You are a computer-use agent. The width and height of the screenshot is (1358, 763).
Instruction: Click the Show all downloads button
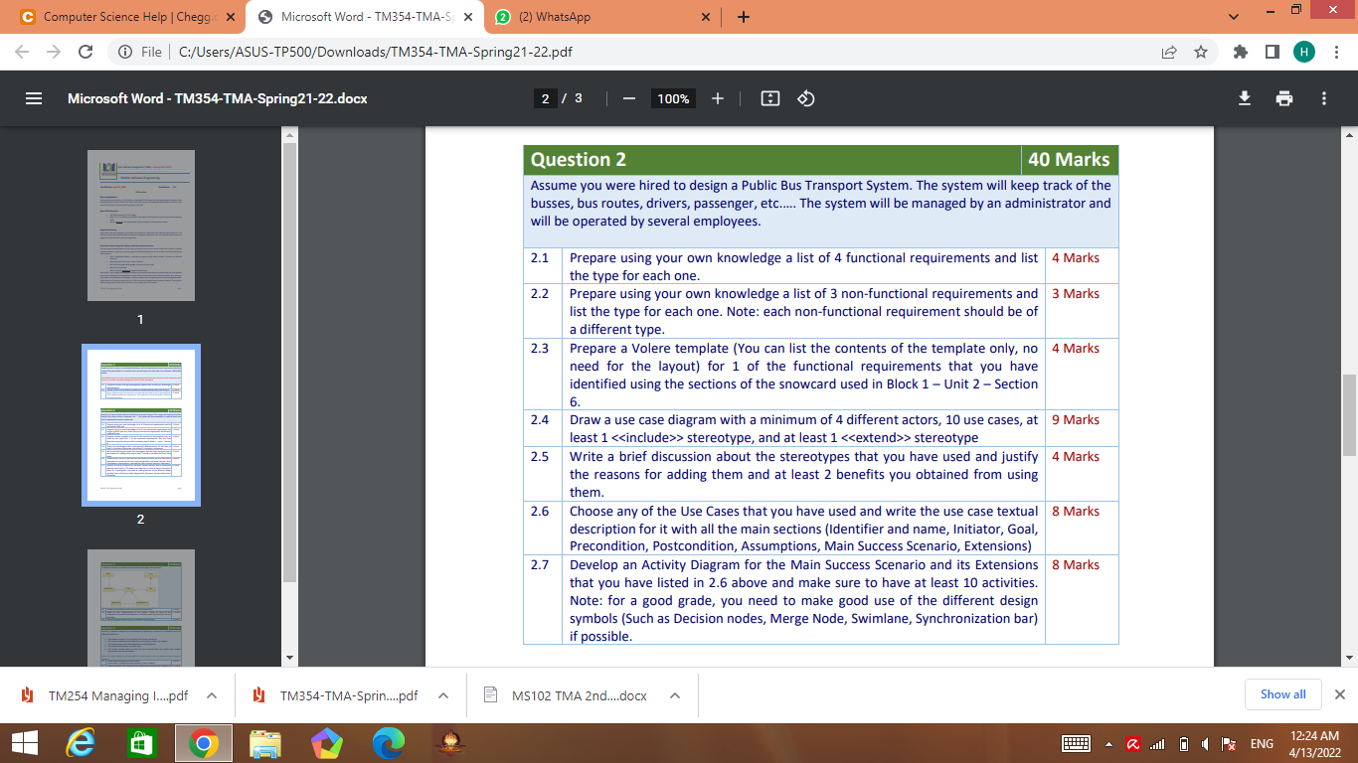1282,694
